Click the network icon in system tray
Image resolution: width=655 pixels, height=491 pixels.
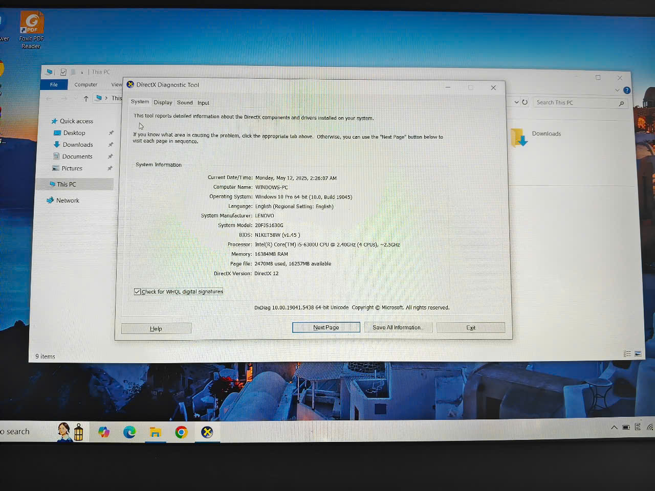(x=650, y=428)
